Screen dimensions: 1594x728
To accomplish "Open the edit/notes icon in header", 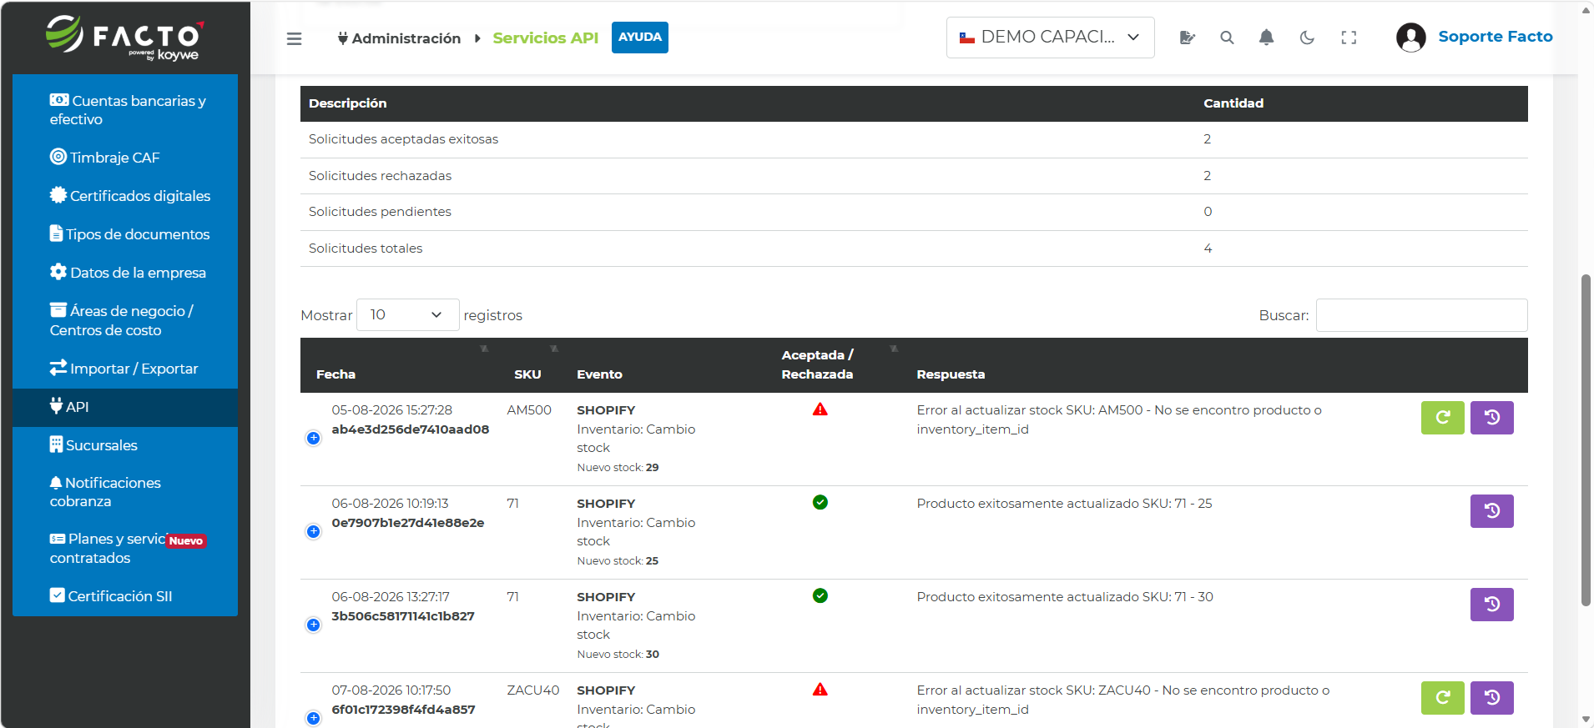I will pyautogui.click(x=1188, y=38).
